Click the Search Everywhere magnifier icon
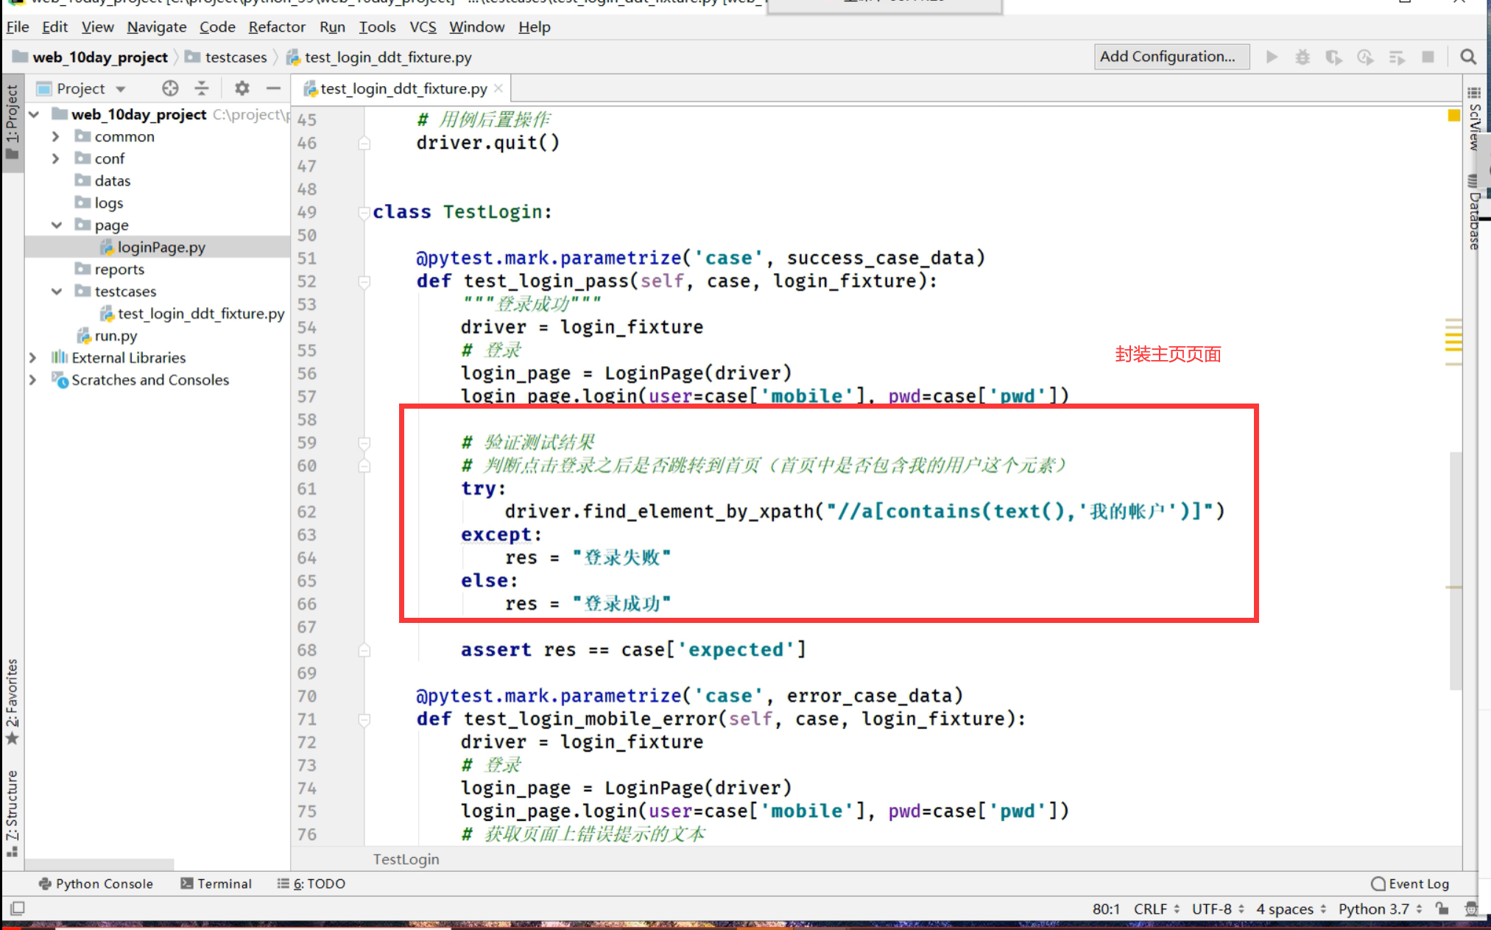 pos(1467,57)
